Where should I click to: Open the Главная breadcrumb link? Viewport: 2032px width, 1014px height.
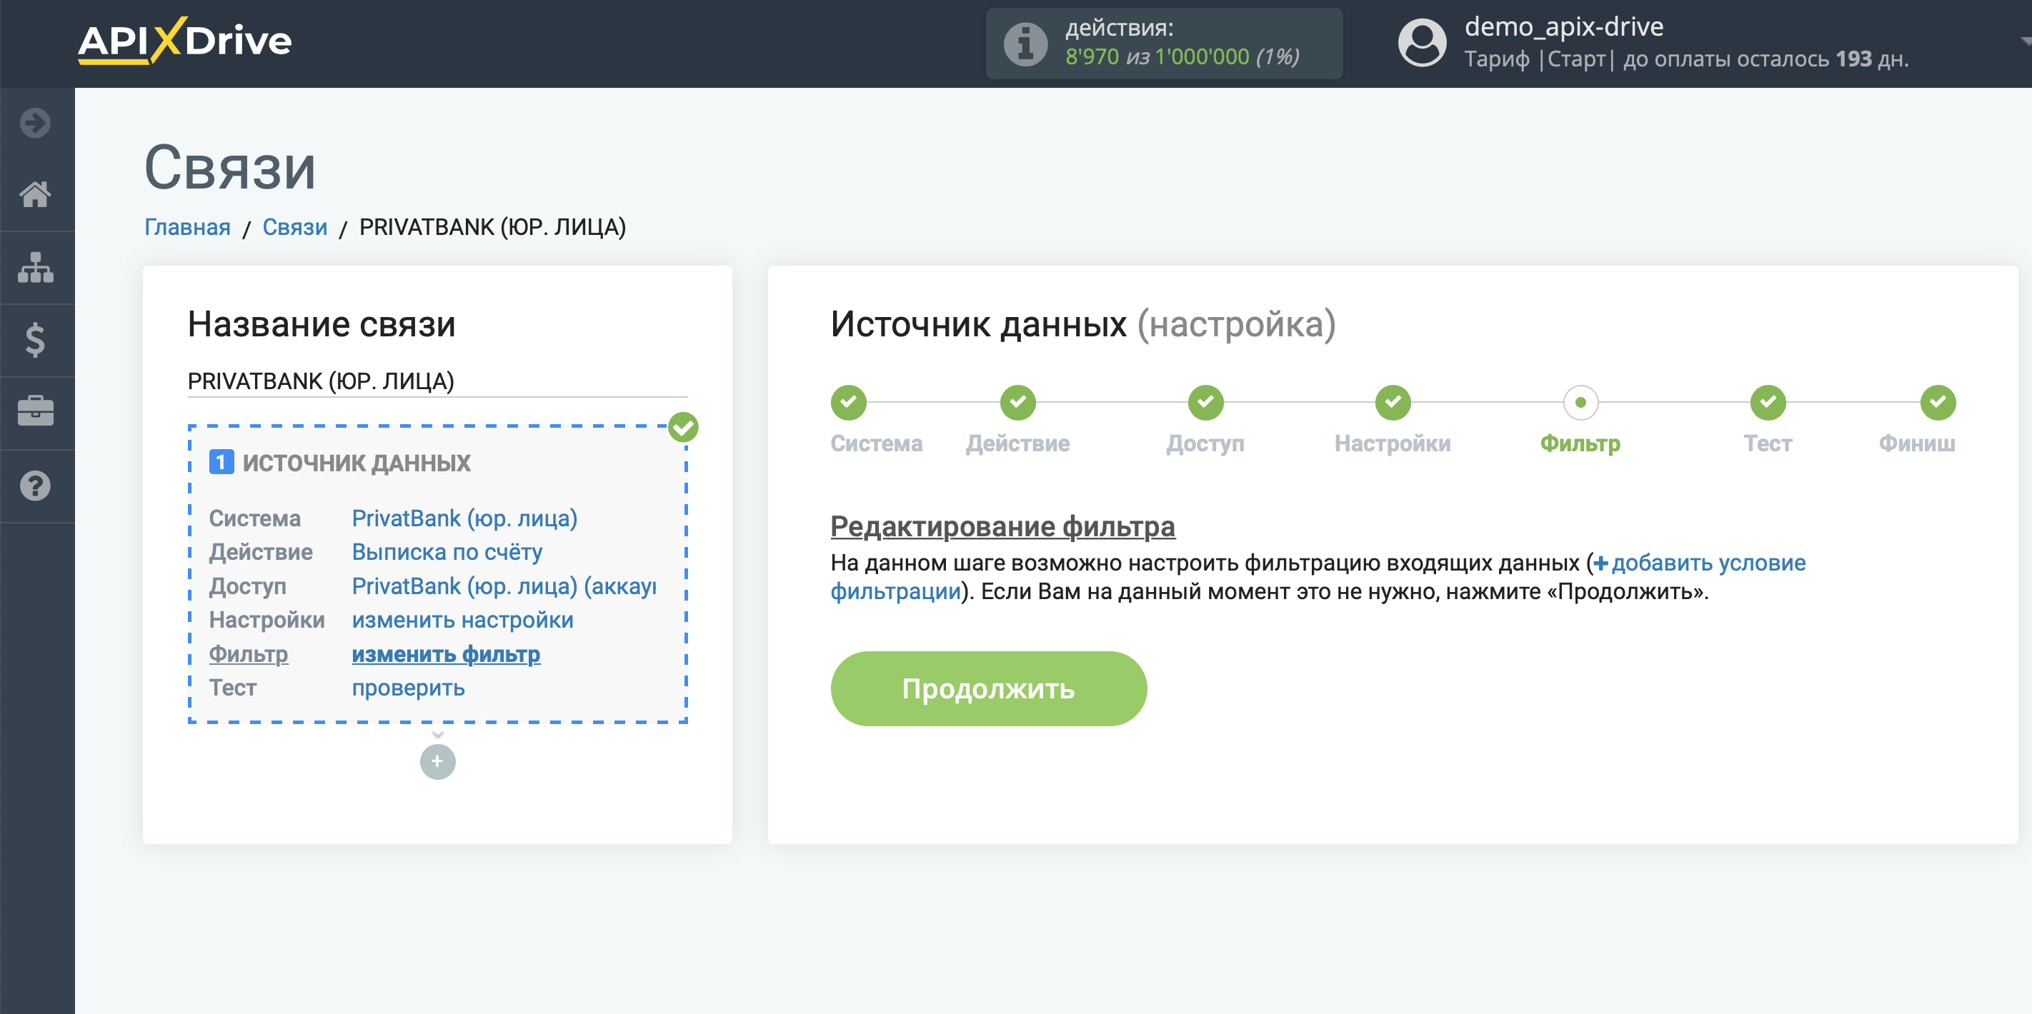click(187, 227)
